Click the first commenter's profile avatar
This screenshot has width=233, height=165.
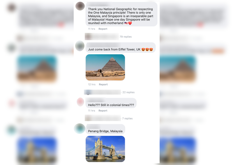(x=80, y=6)
